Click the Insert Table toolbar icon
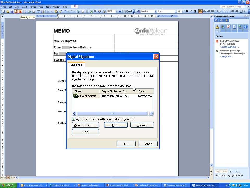 (87, 11)
